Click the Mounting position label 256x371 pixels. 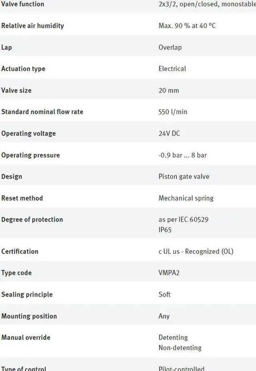click(x=29, y=316)
